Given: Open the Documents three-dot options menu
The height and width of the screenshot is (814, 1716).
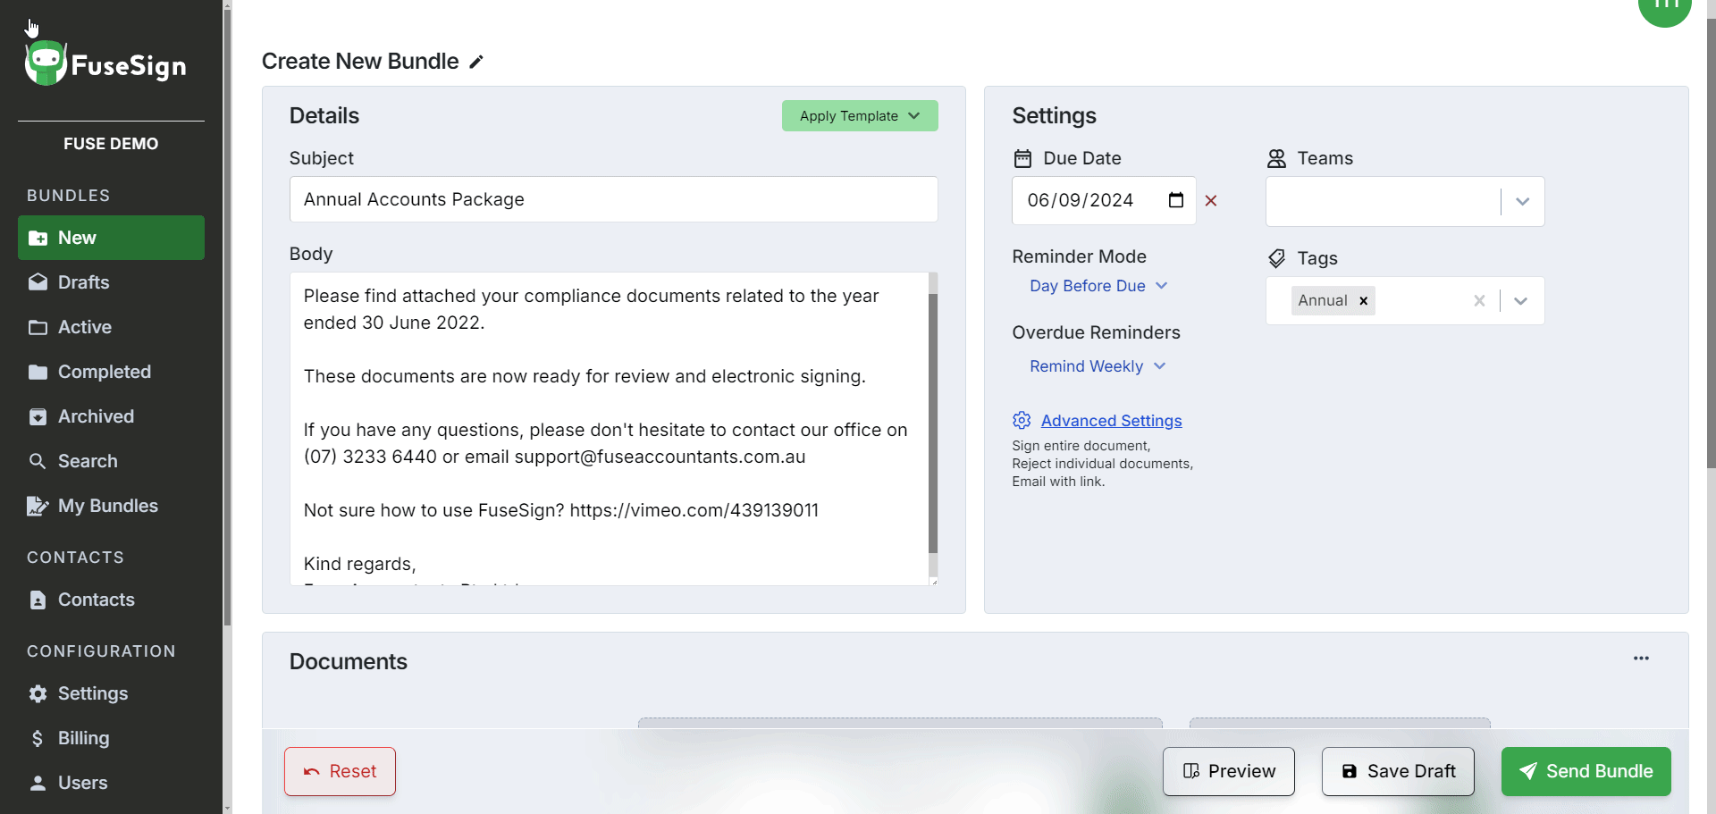Looking at the screenshot, I should coord(1641,659).
